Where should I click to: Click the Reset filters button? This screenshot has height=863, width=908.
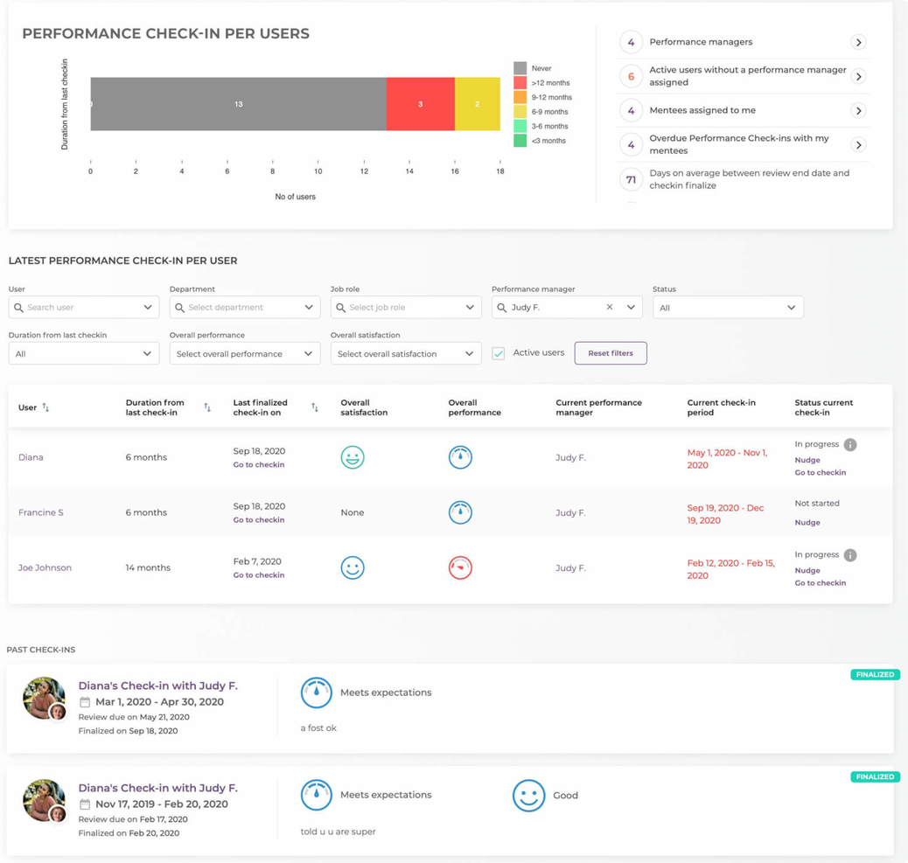click(610, 353)
